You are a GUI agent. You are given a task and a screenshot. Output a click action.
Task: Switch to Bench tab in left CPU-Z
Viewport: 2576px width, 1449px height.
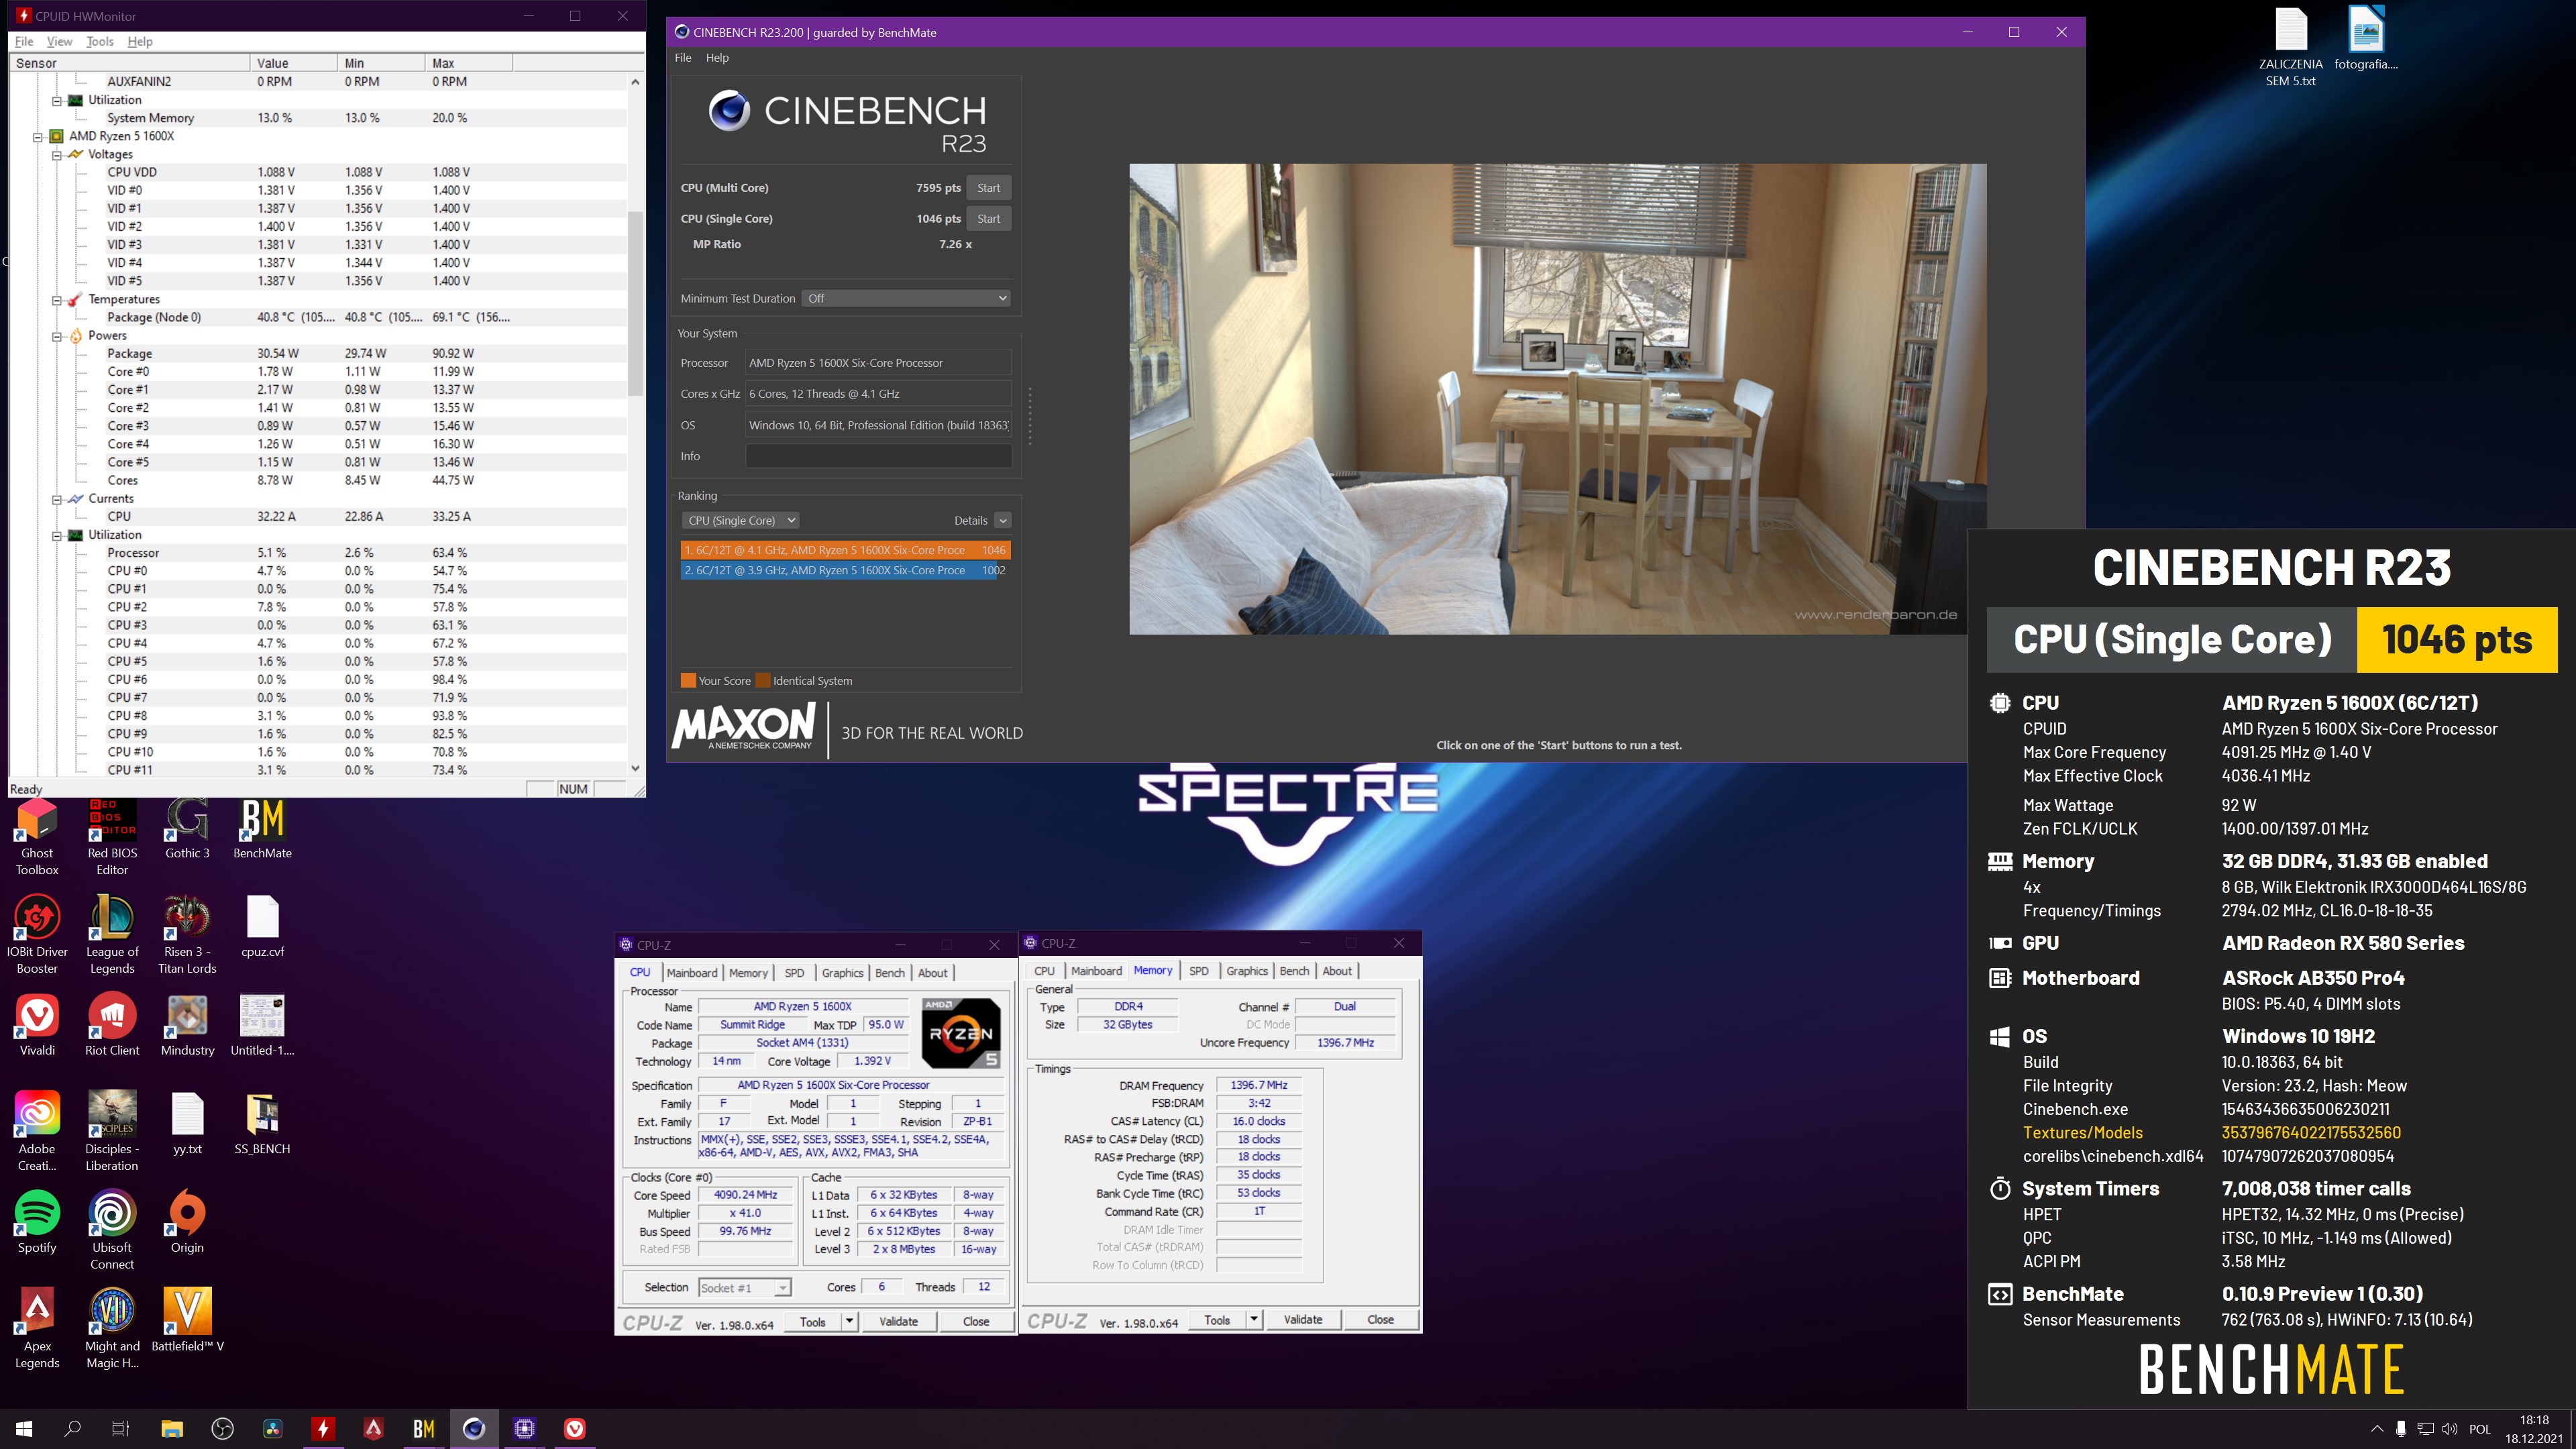[889, 972]
